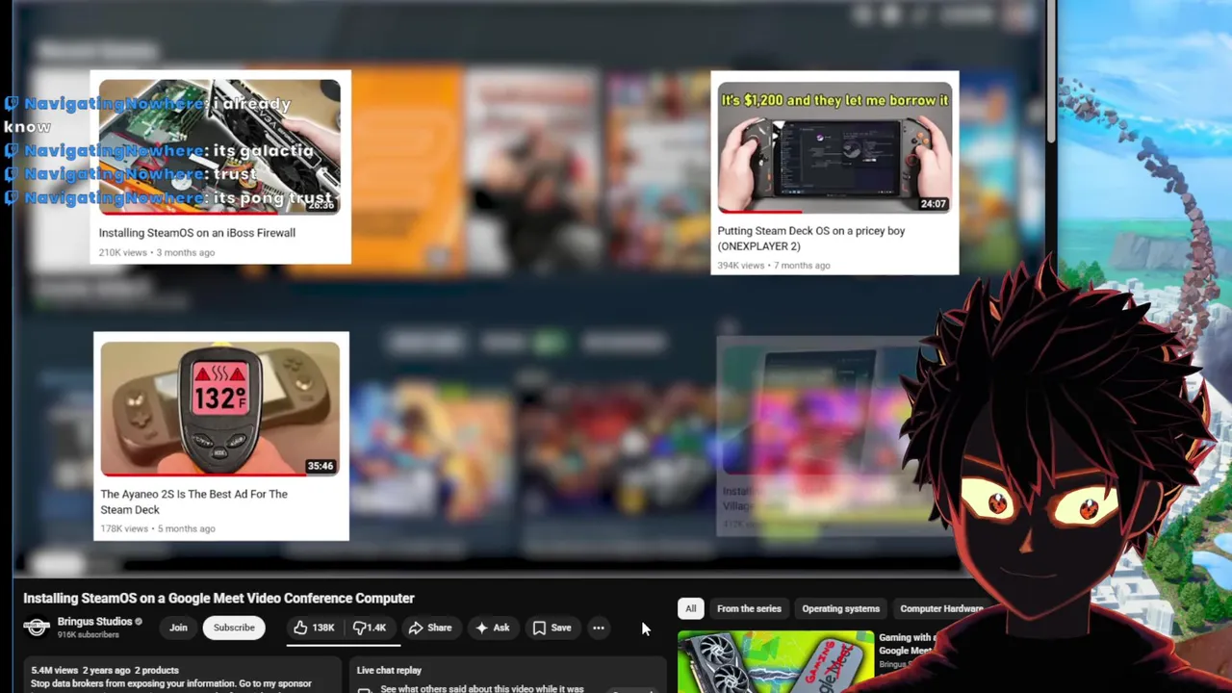Open the Gaming on Google Meet recommended thumbnail
Viewport: 1232px width, 693px height.
[776, 662]
